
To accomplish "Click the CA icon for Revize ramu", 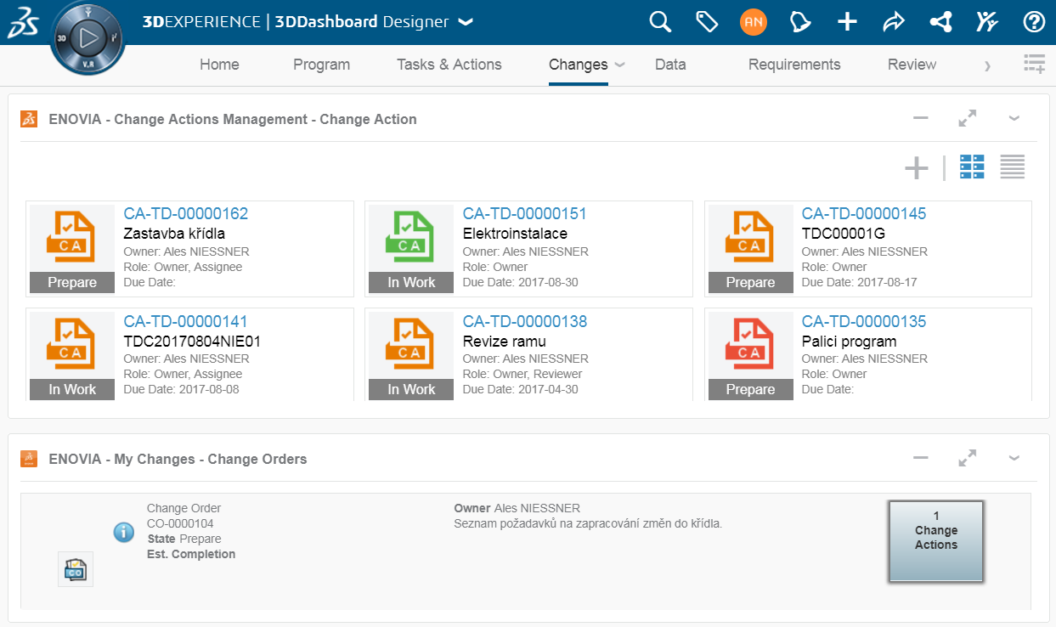I will click(x=410, y=345).
